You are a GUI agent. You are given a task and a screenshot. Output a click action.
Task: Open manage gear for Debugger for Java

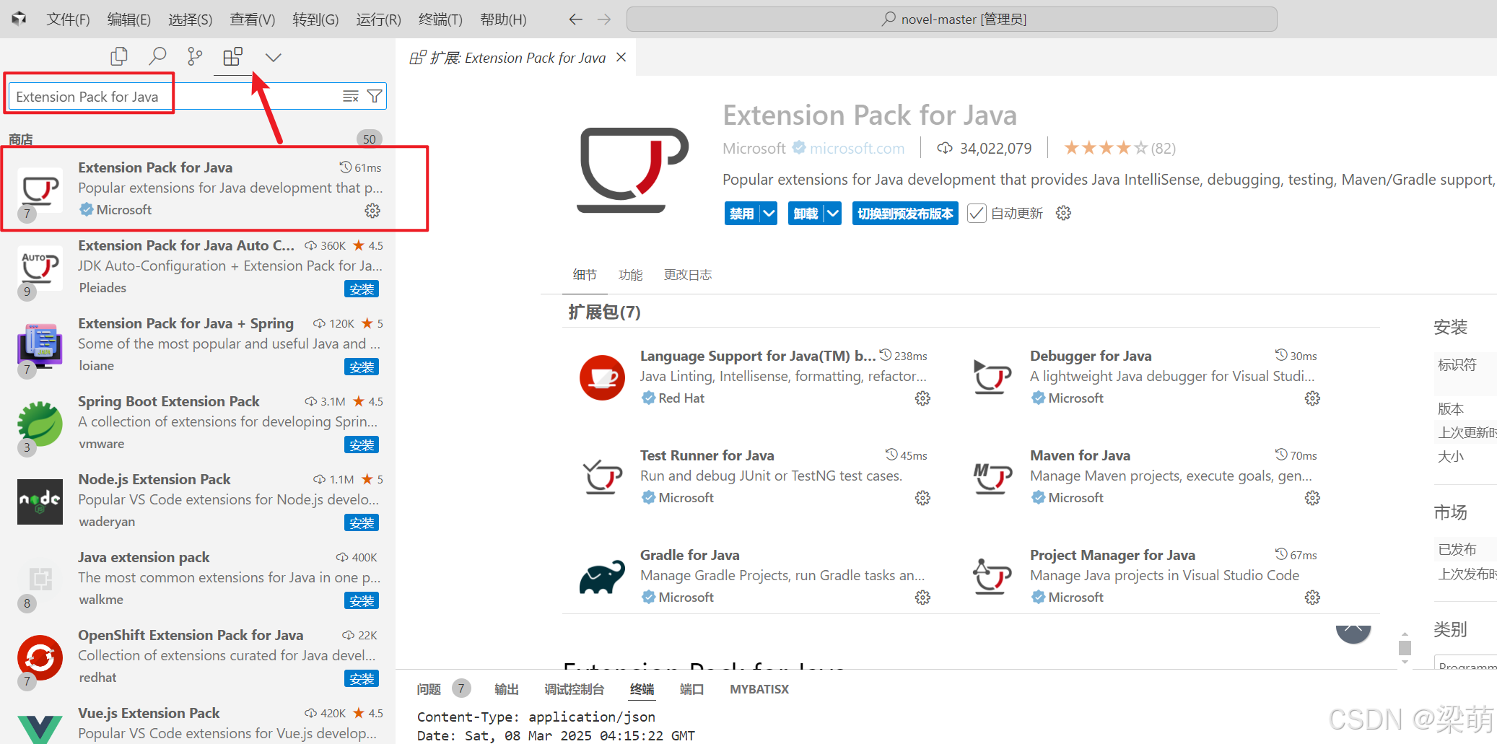click(x=1312, y=398)
